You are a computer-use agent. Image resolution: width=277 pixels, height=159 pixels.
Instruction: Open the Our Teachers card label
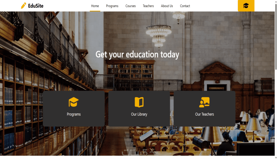pos(204,114)
